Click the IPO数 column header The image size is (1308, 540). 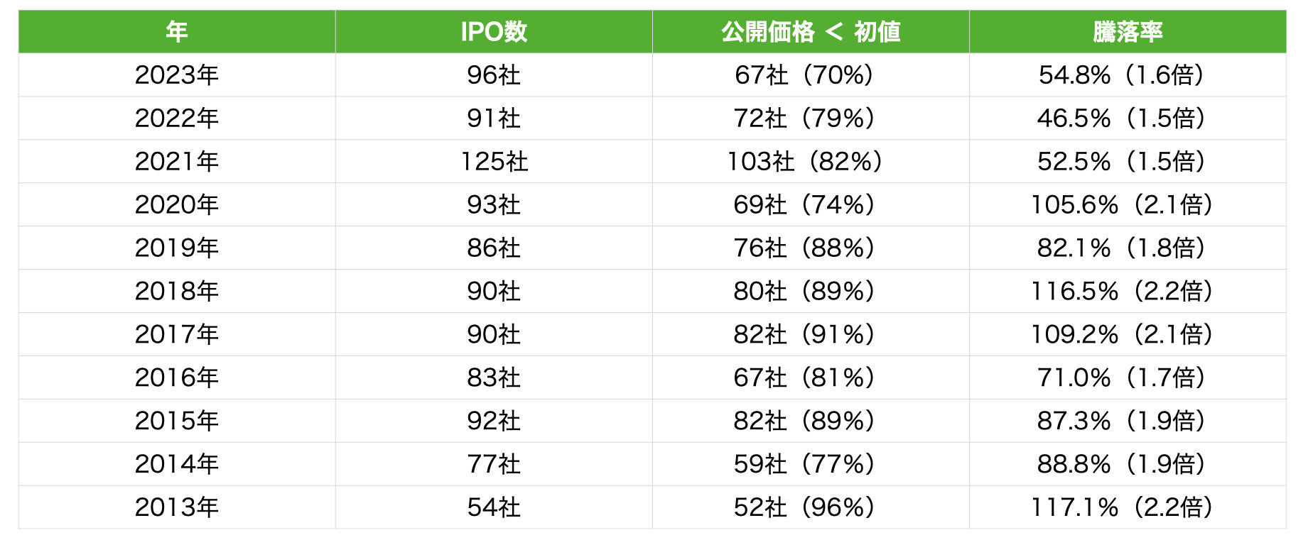493,32
